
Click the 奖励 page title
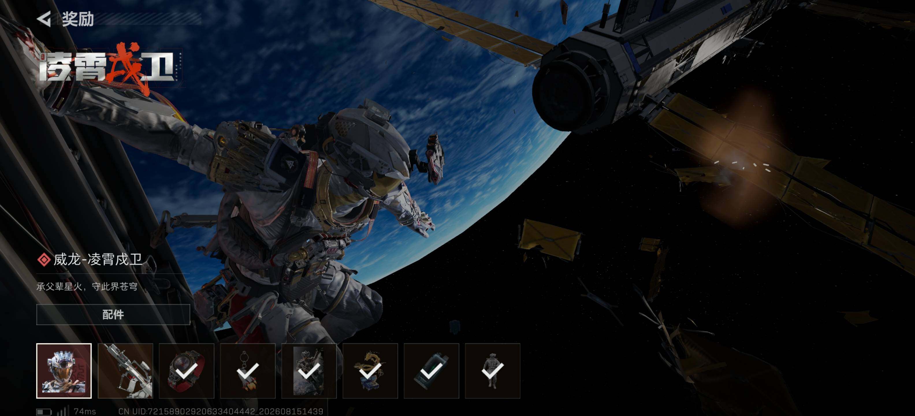coord(78,19)
